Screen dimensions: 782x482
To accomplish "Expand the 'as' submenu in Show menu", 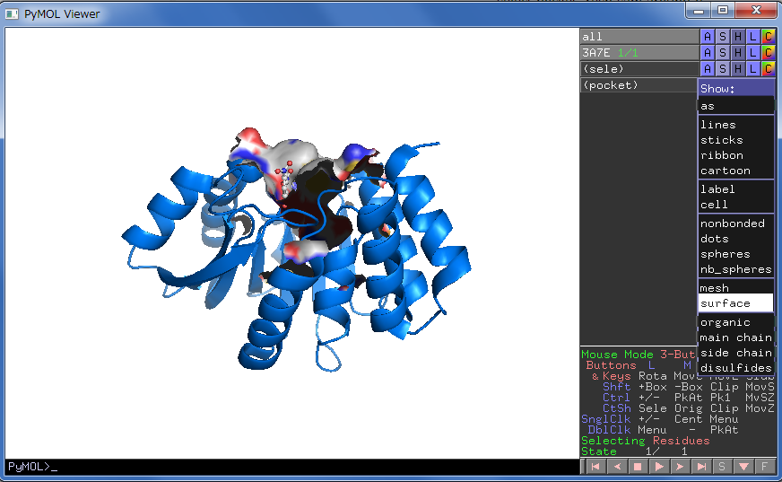I will [735, 106].
